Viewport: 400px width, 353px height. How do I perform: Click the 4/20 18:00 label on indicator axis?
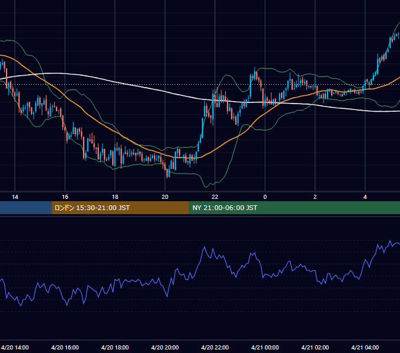click(x=115, y=347)
